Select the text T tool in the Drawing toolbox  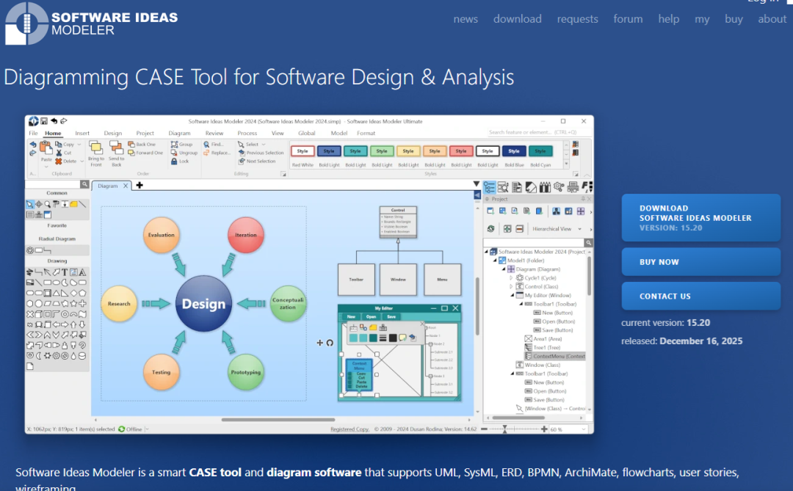[x=65, y=272]
